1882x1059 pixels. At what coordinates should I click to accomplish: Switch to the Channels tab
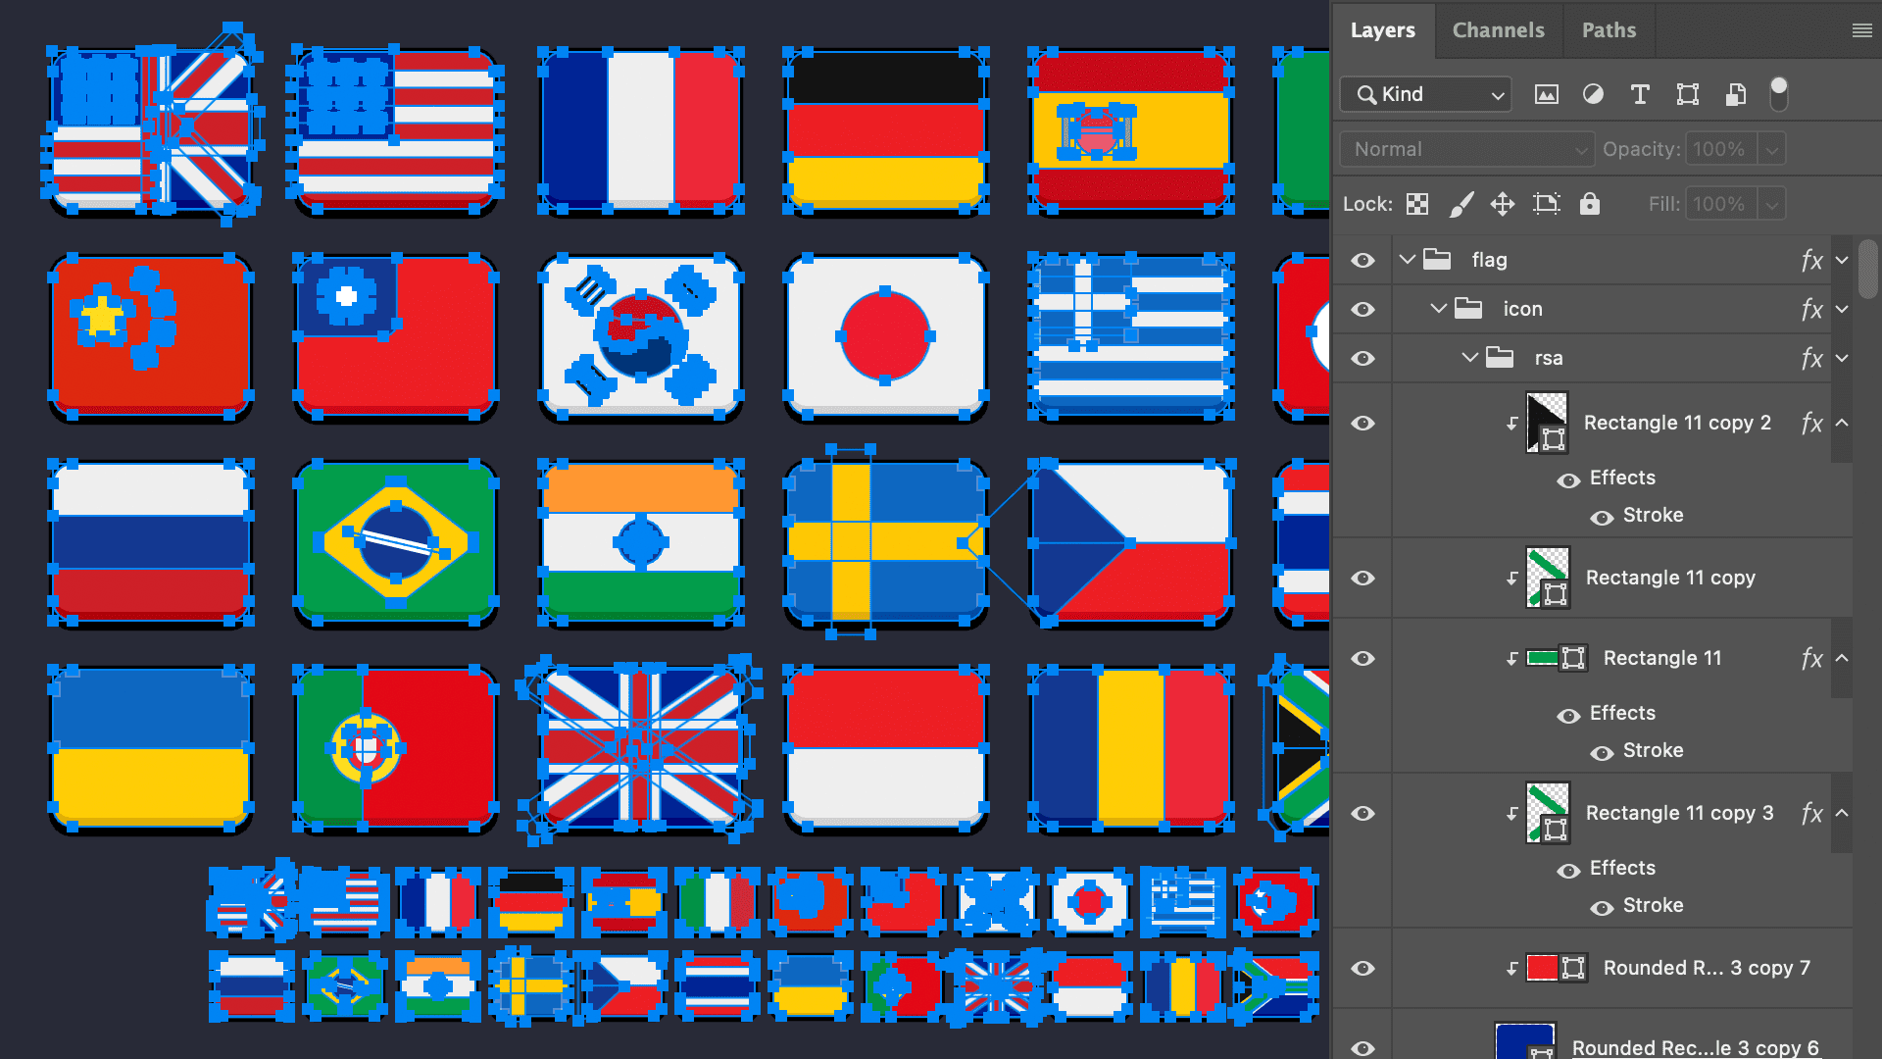1498,30
